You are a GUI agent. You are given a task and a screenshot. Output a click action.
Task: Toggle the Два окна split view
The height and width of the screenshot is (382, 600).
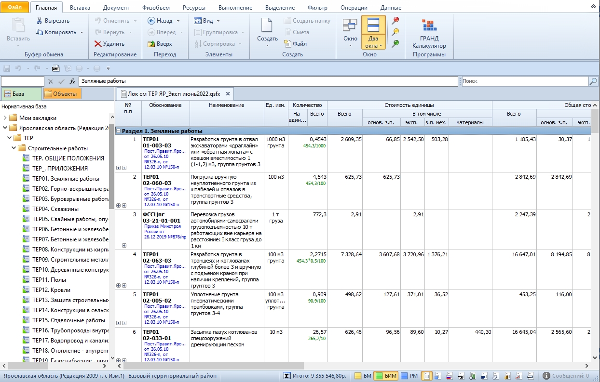[373, 32]
